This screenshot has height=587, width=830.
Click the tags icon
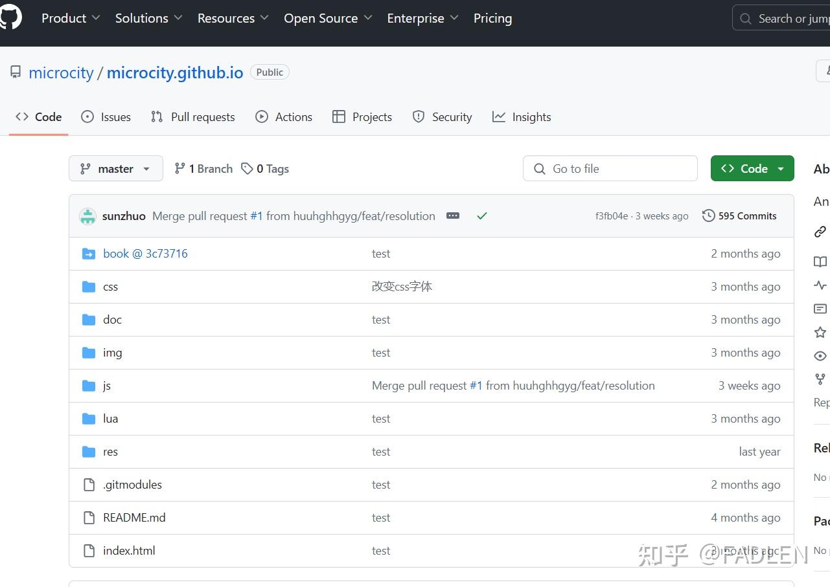pyautogui.click(x=247, y=169)
